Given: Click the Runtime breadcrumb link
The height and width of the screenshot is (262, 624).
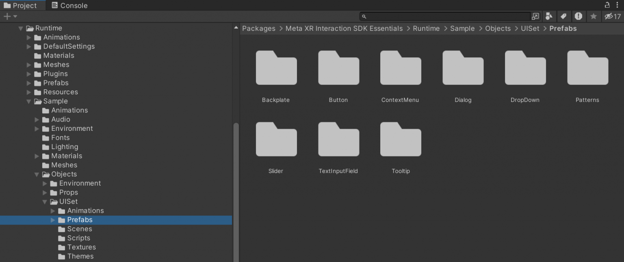Looking at the screenshot, I should [x=426, y=28].
